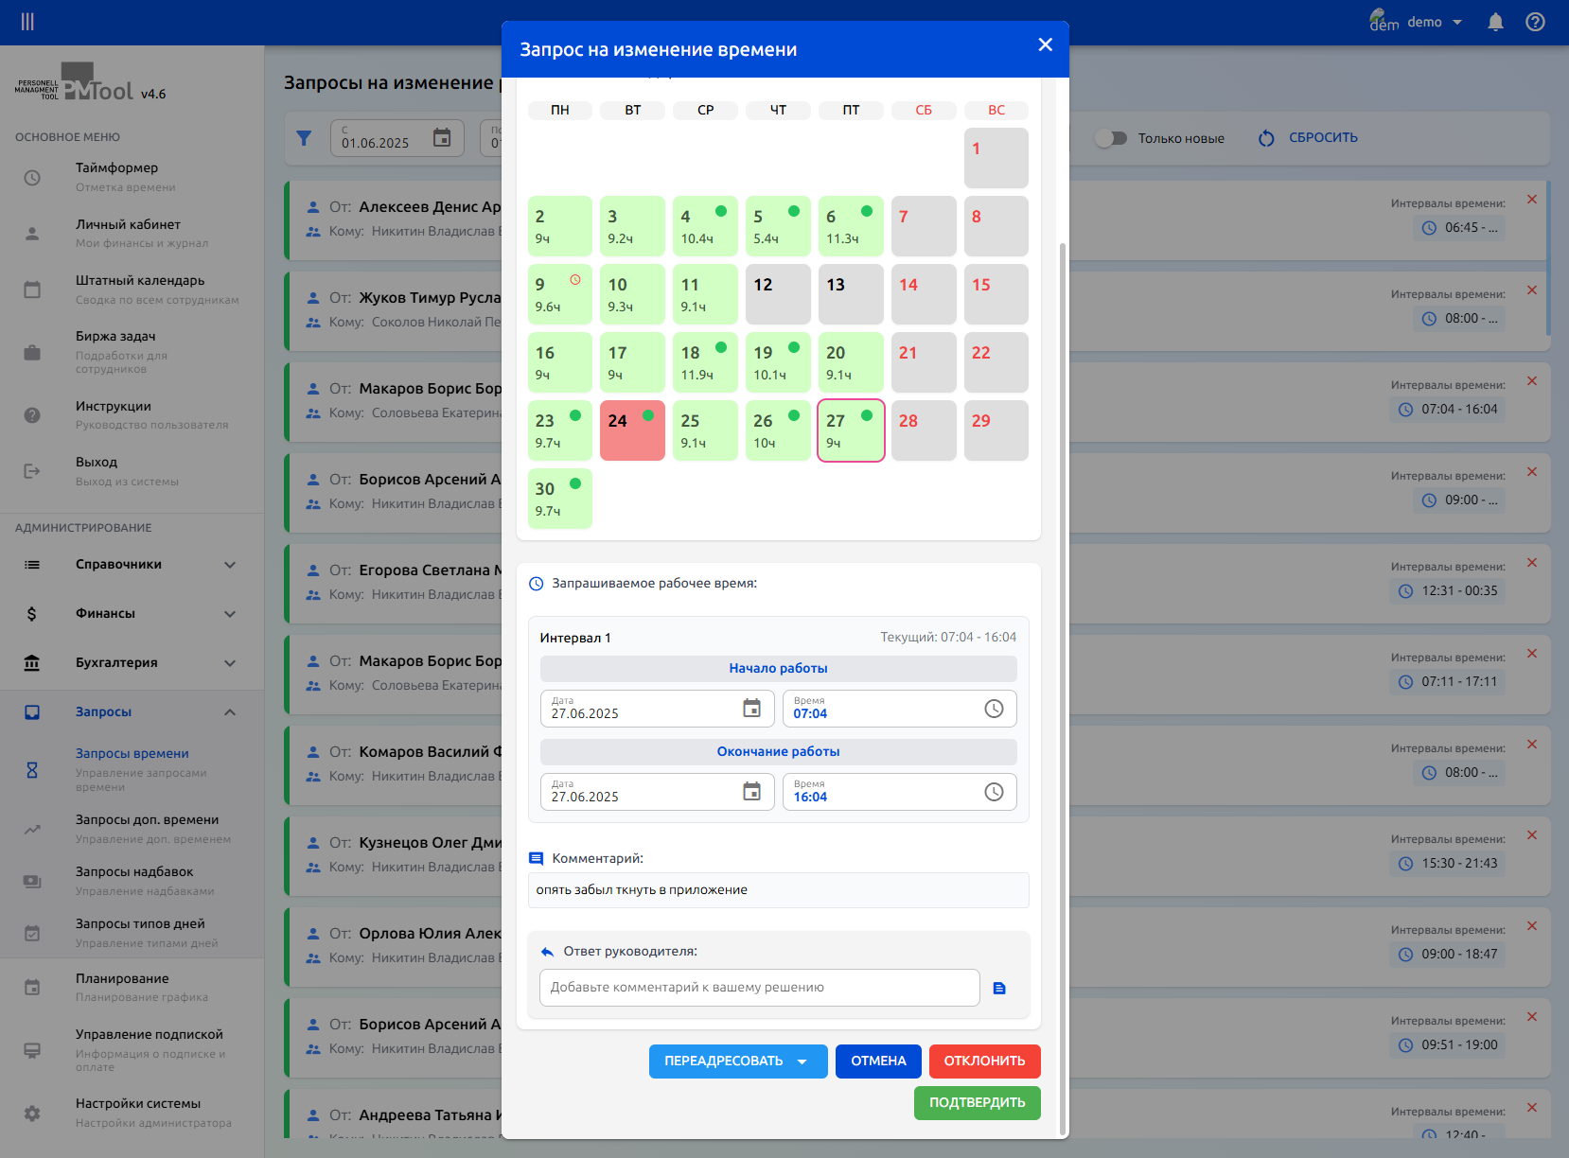Select June 9 with the clock marker
The width and height of the screenshot is (1569, 1158).
(x=559, y=294)
